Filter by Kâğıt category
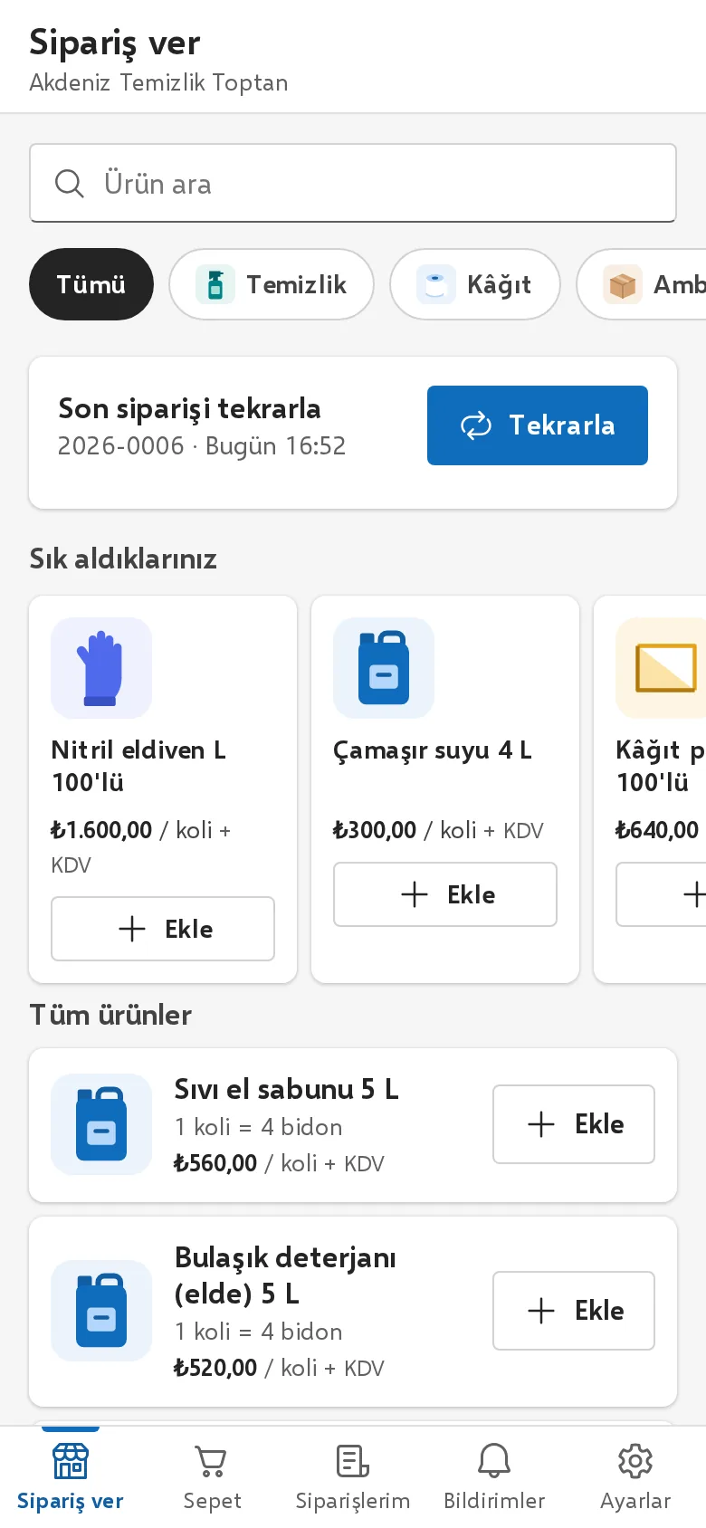 [x=475, y=284]
